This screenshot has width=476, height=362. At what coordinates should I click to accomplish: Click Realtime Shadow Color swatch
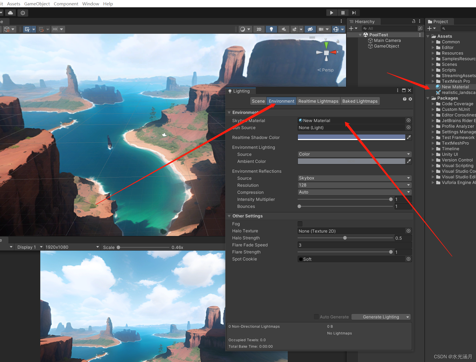pos(351,137)
